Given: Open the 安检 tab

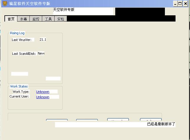Looking at the screenshot, I should click(x=61, y=19).
